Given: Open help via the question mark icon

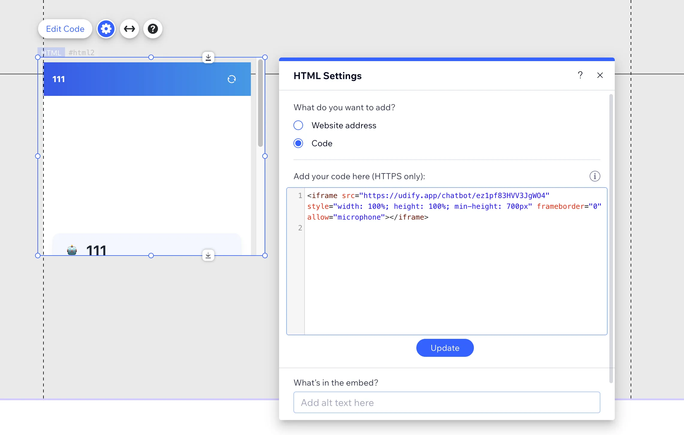Looking at the screenshot, I should [153, 28].
